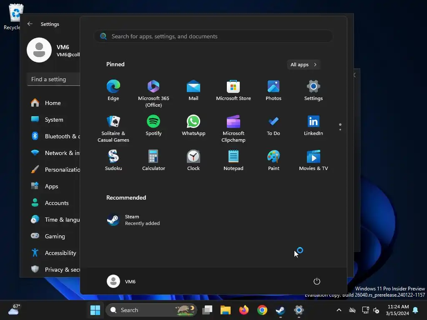Open Microsoft Clipchamp
Viewport: 427px width, 320px height.
tap(234, 129)
